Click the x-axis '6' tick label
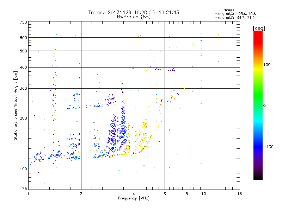Image resolution: width=282 pixels, height=211 pixels. pos(165,194)
